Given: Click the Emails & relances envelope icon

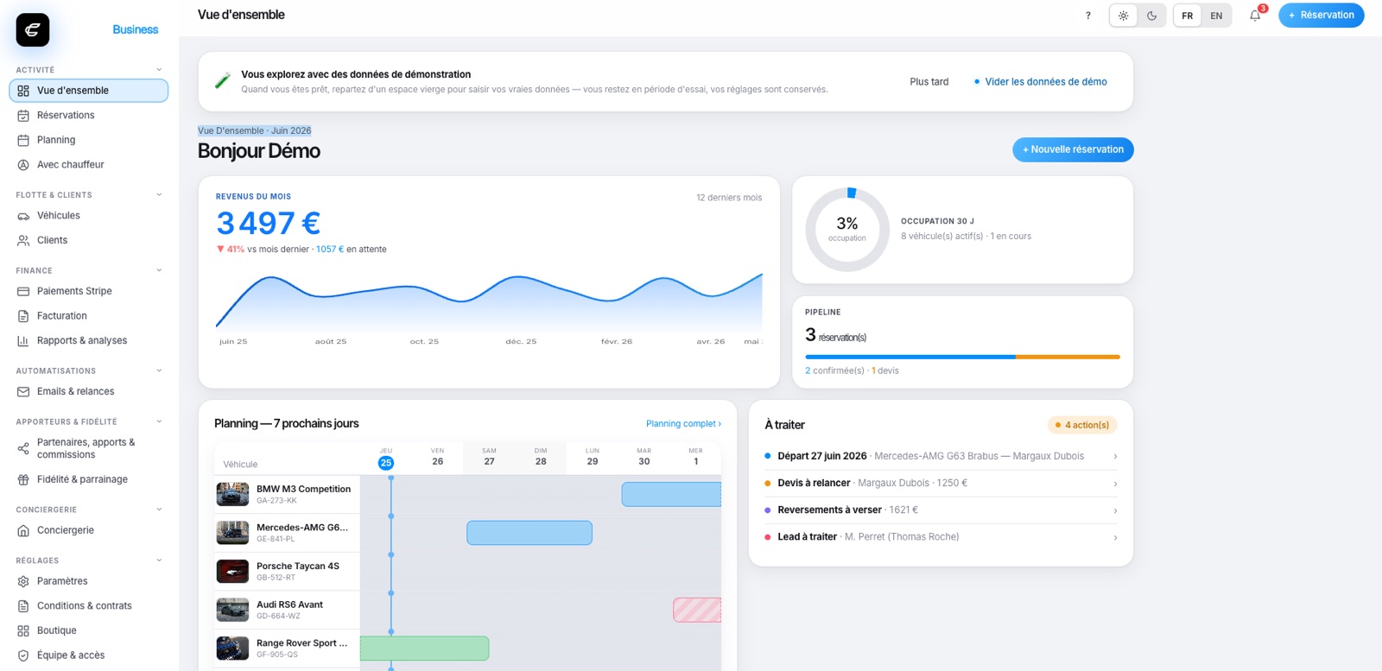Looking at the screenshot, I should [23, 392].
